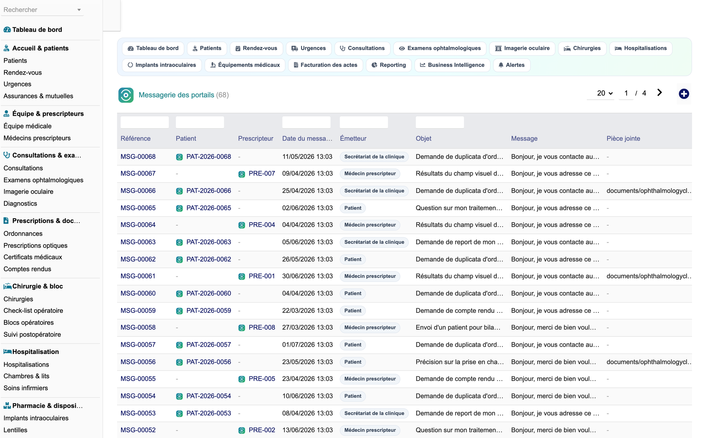Sort by the Date du message column header
Viewport: 707px width, 438px height.
[x=307, y=139]
